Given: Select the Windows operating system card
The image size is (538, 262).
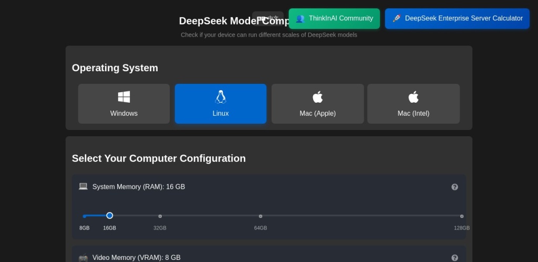Looking at the screenshot, I should (x=124, y=104).
